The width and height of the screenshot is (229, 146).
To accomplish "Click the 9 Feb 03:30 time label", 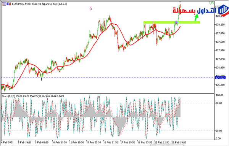I will pyautogui.click(x=42, y=142).
